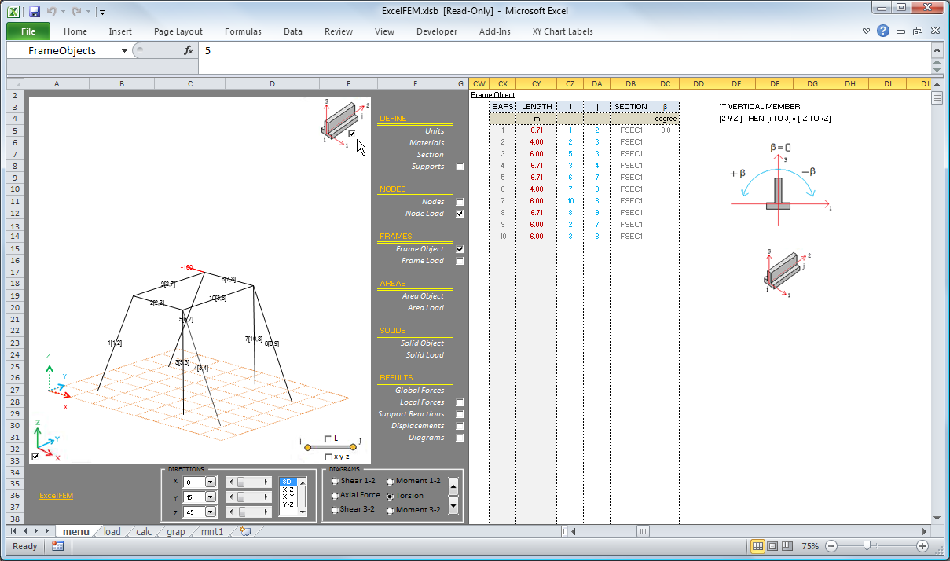Click the Materials define button
The height and width of the screenshot is (561, 950).
point(427,143)
